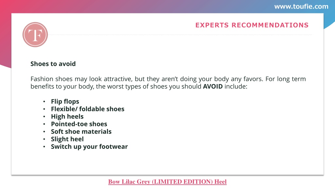Select the High heels list item
This screenshot has width=335, height=188.
pyautogui.click(x=67, y=117)
